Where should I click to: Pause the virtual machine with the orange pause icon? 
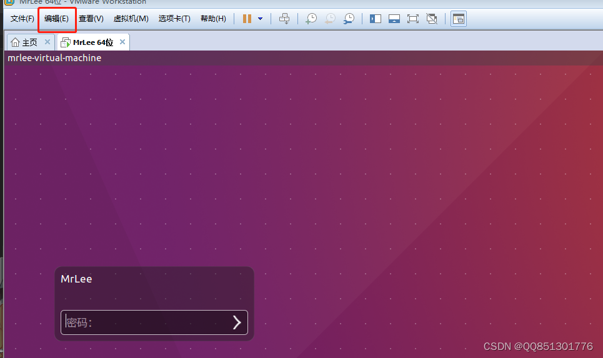tap(247, 19)
